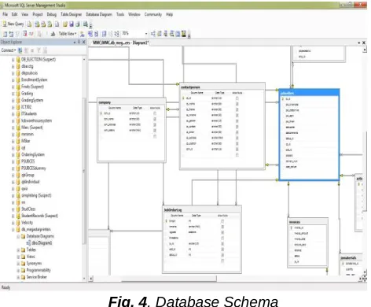This screenshot has height=307, width=371.
Task: Toggle Allow Nulls in JobOrderLog table's last filled row
Action: tap(222, 255)
